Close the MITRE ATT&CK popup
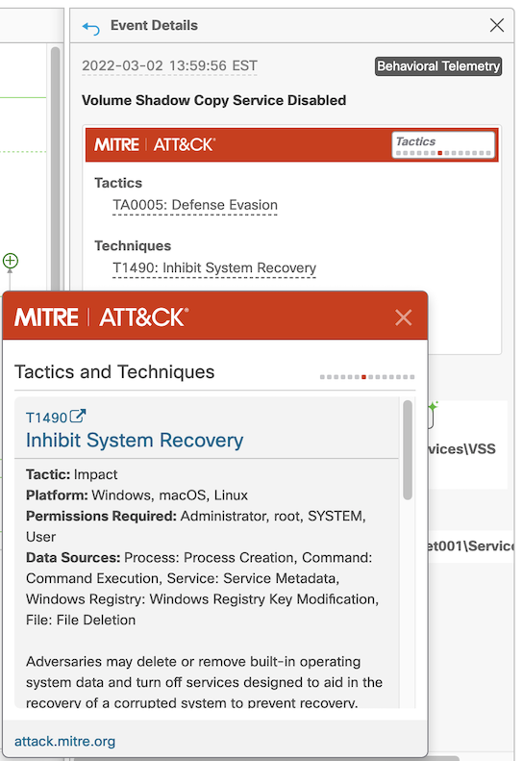 pyautogui.click(x=403, y=317)
